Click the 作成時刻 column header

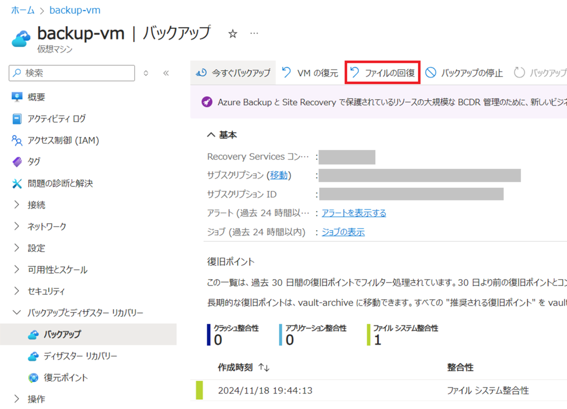(235, 367)
